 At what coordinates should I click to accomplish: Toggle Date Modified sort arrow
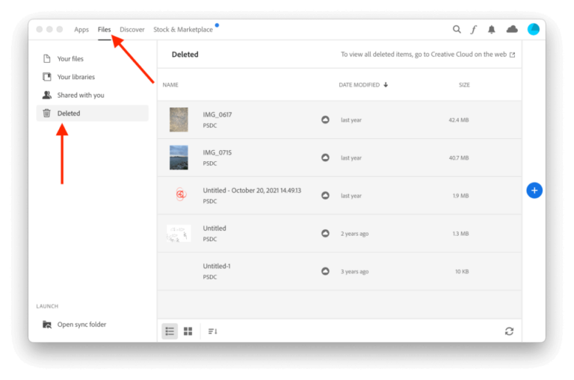(x=386, y=85)
